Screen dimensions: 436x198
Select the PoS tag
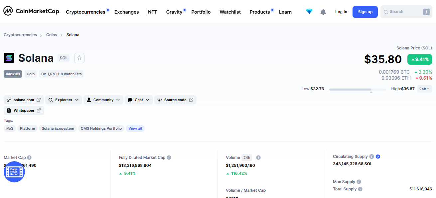(10, 128)
